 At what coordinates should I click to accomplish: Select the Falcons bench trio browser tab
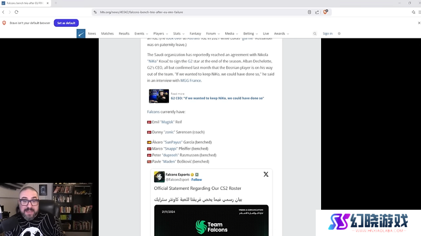(x=25, y=3)
